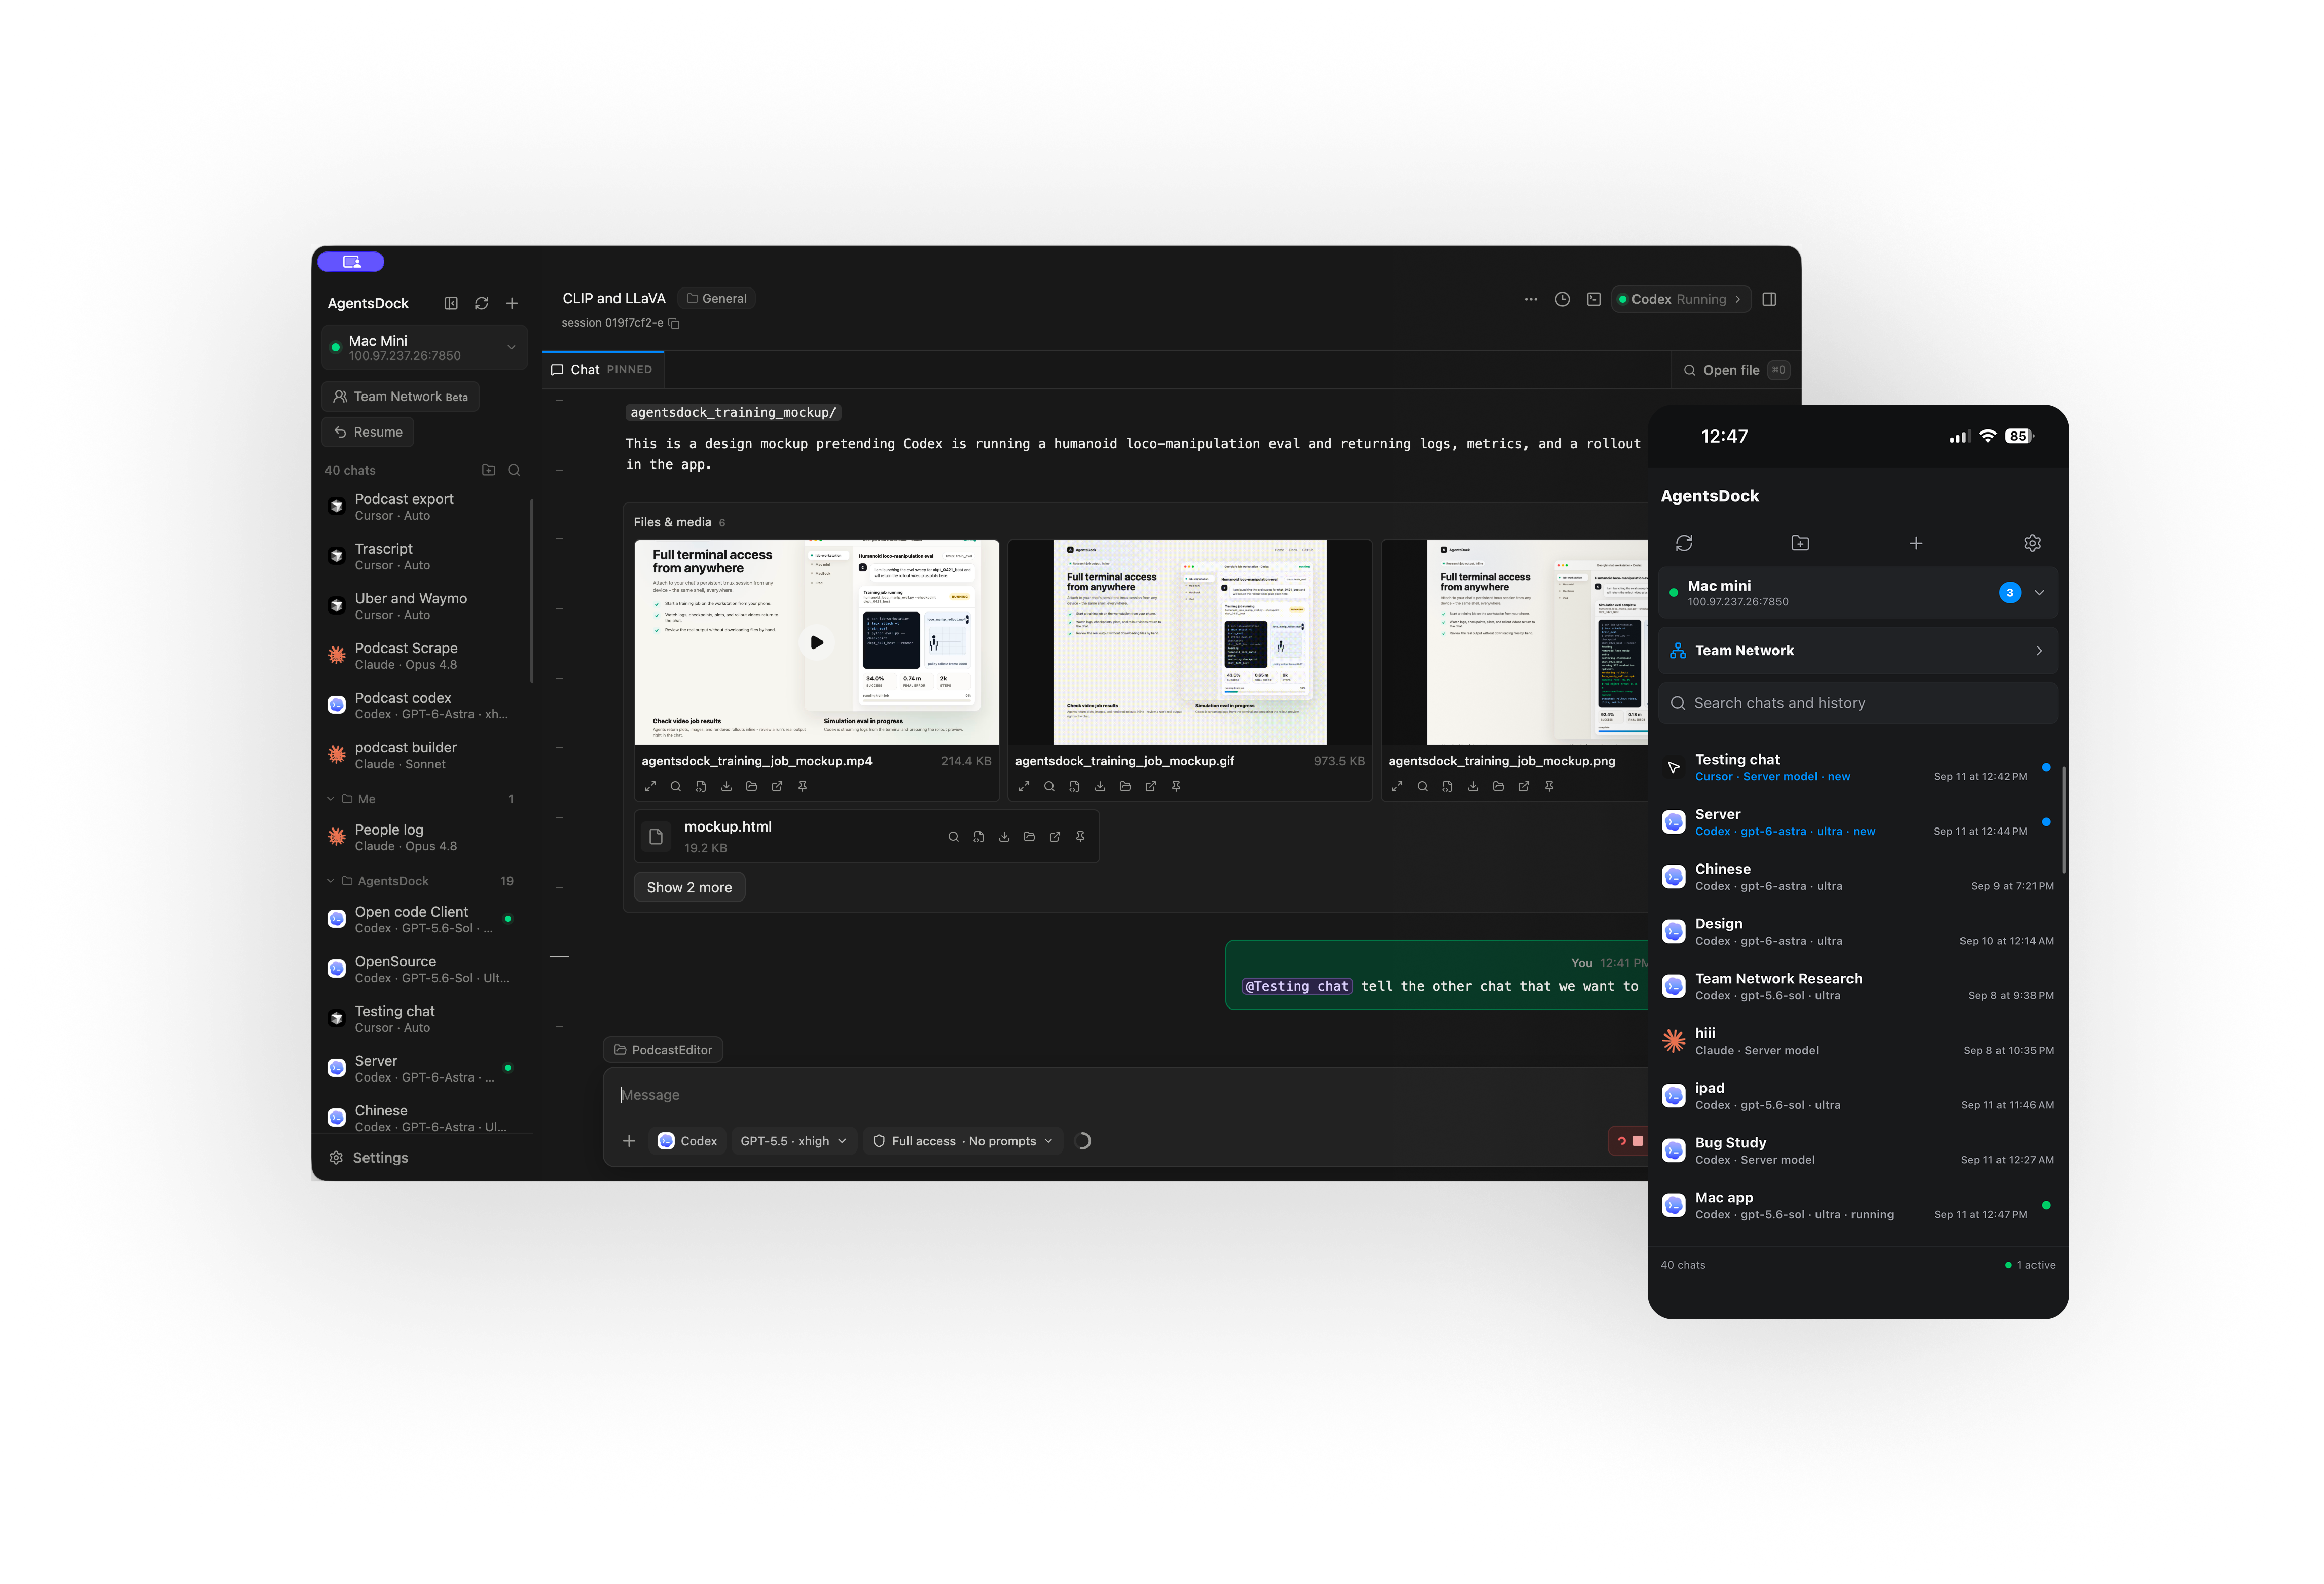Open Open code Client chat

click(425, 920)
